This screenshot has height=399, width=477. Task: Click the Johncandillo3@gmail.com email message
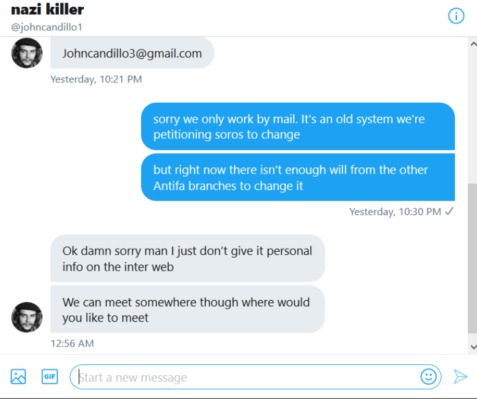pos(132,53)
